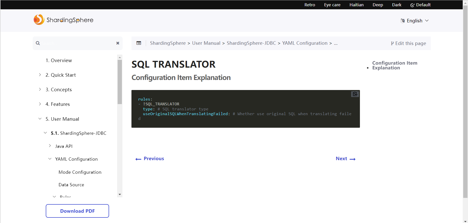Viewport: 468px width, 223px height.
Task: Collapse the YAML Configuration chevron
Action: (x=50, y=159)
